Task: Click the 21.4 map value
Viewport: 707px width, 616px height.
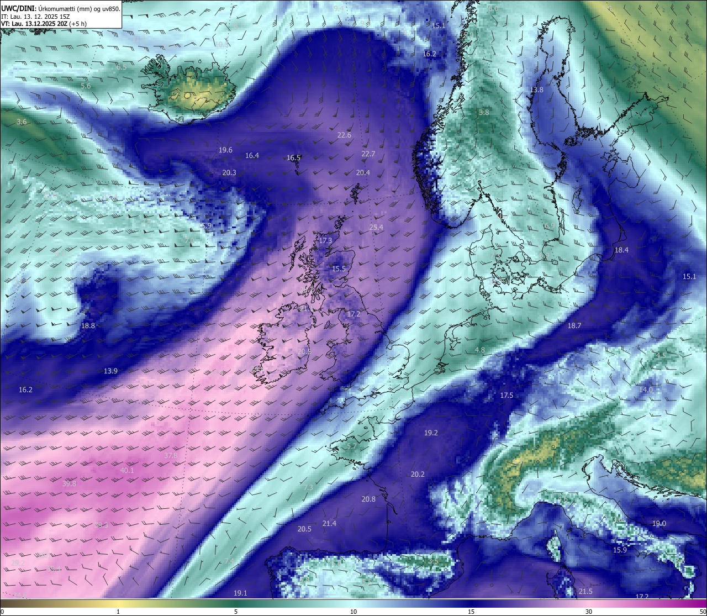Action: tap(329, 524)
